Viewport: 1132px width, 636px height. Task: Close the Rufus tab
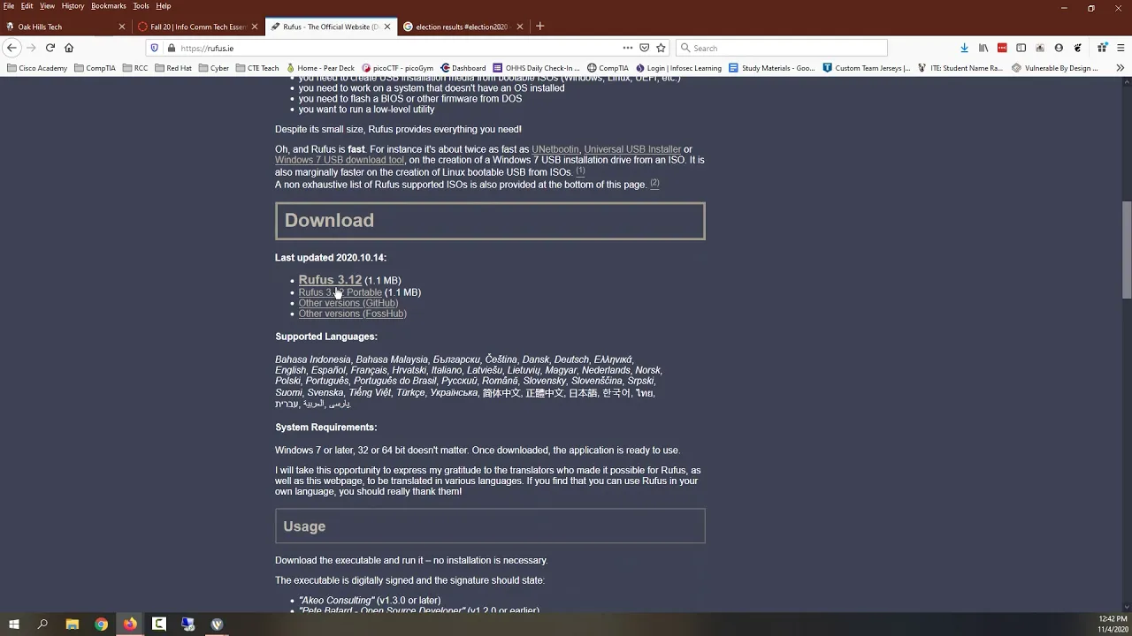tap(386, 26)
